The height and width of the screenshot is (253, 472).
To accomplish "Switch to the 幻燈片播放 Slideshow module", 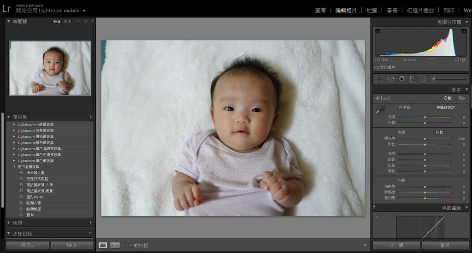I will 420,11.
